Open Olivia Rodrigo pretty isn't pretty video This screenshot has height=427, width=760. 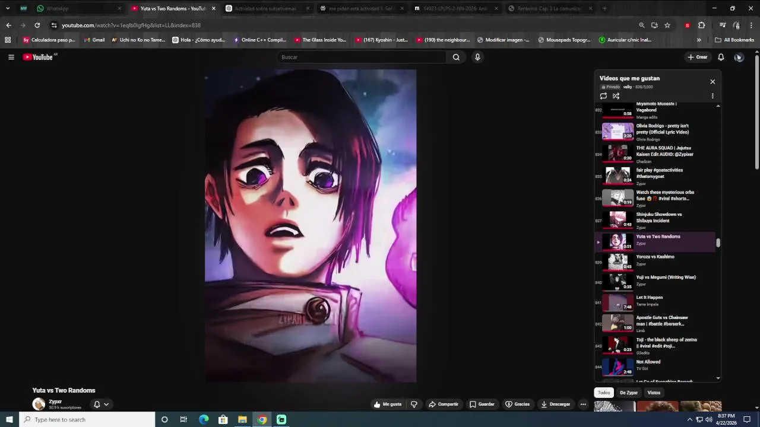click(x=656, y=132)
